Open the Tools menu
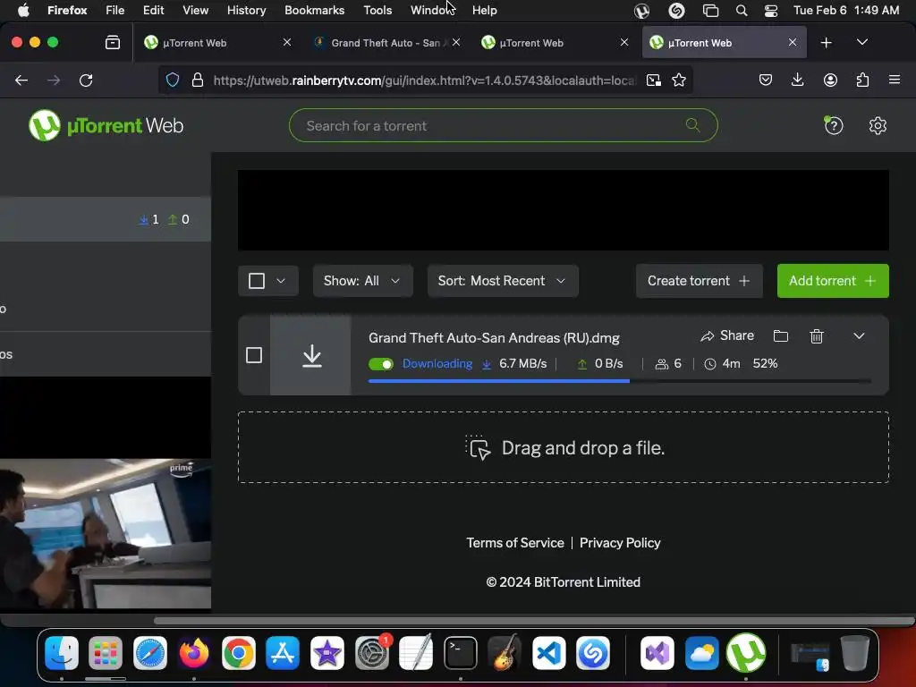The height and width of the screenshot is (687, 916). point(377,11)
